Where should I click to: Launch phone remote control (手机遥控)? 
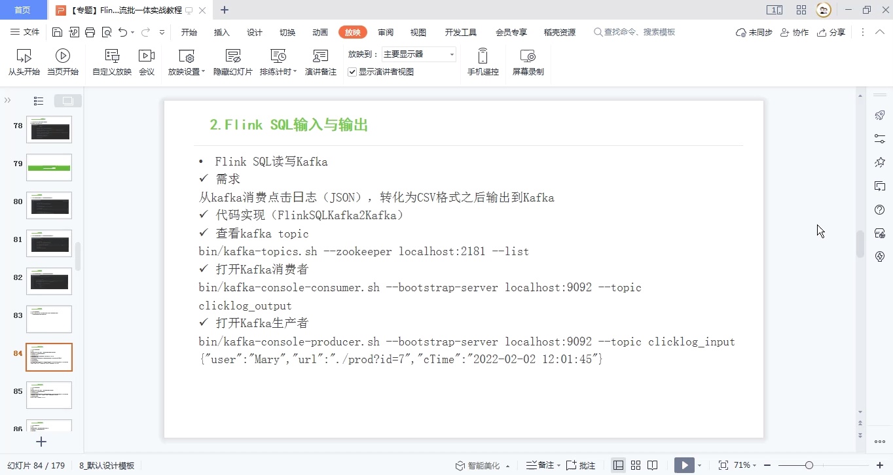point(483,62)
